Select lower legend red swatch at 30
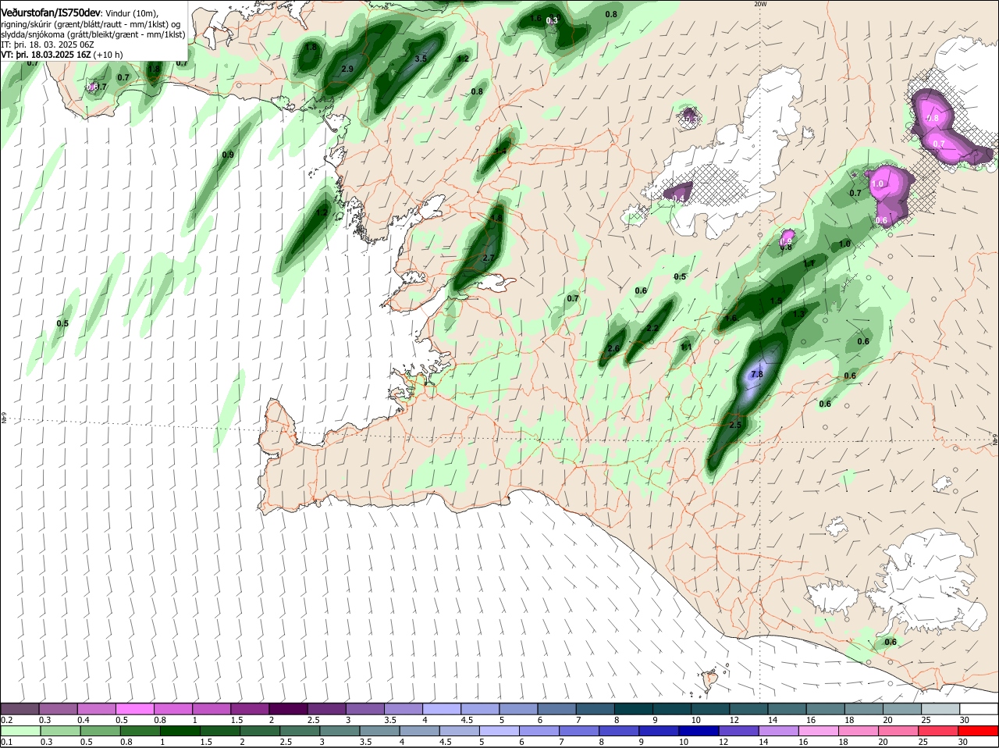Image resolution: width=999 pixels, height=748 pixels. point(979,731)
